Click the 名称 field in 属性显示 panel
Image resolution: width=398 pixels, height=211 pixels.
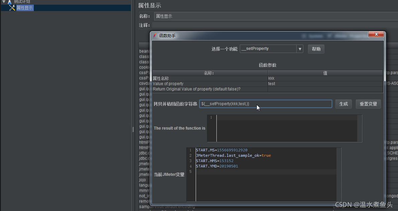[x=276, y=16]
